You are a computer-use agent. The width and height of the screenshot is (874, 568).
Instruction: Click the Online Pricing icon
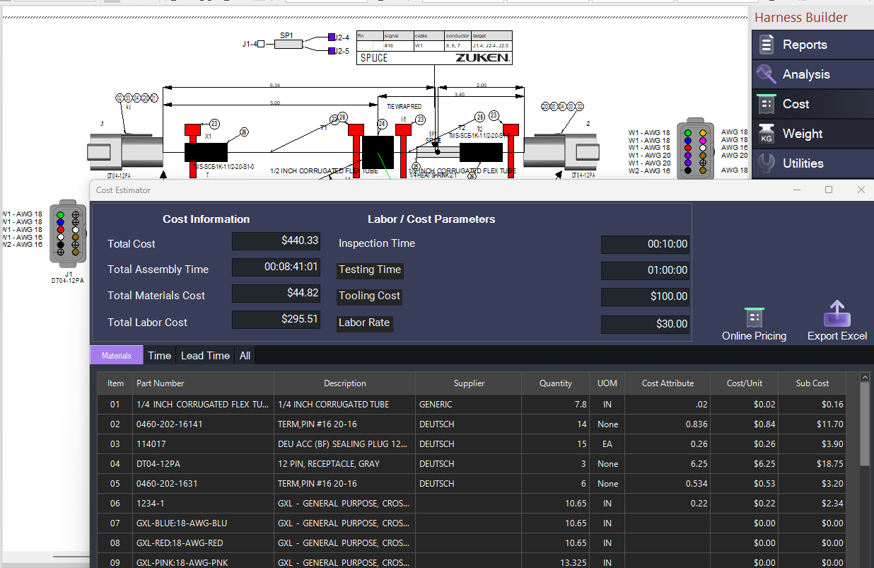point(754,318)
